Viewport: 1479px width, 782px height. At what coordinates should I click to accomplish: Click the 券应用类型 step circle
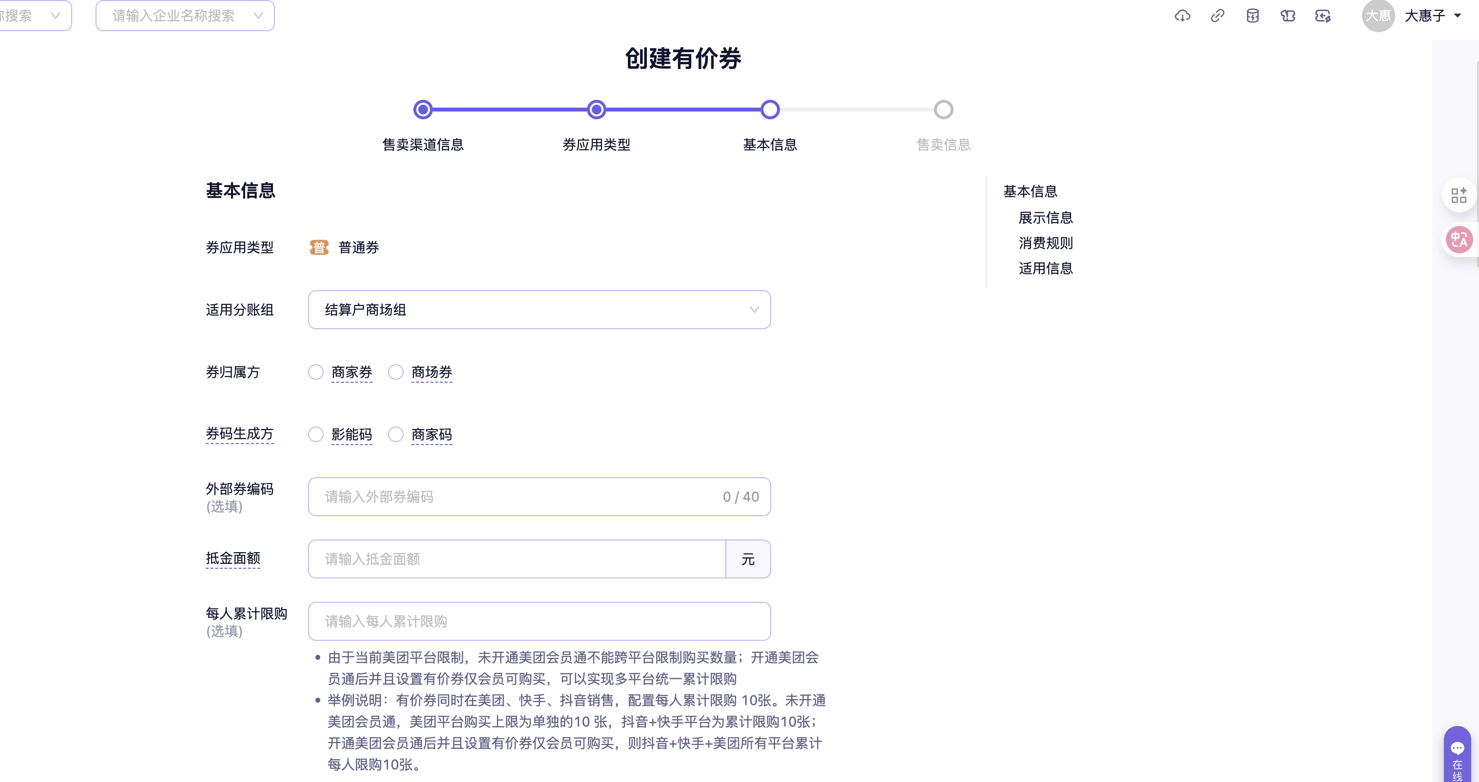(597, 110)
